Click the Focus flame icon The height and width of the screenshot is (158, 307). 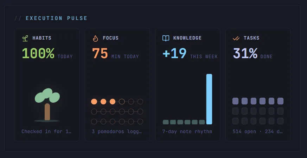[95, 38]
